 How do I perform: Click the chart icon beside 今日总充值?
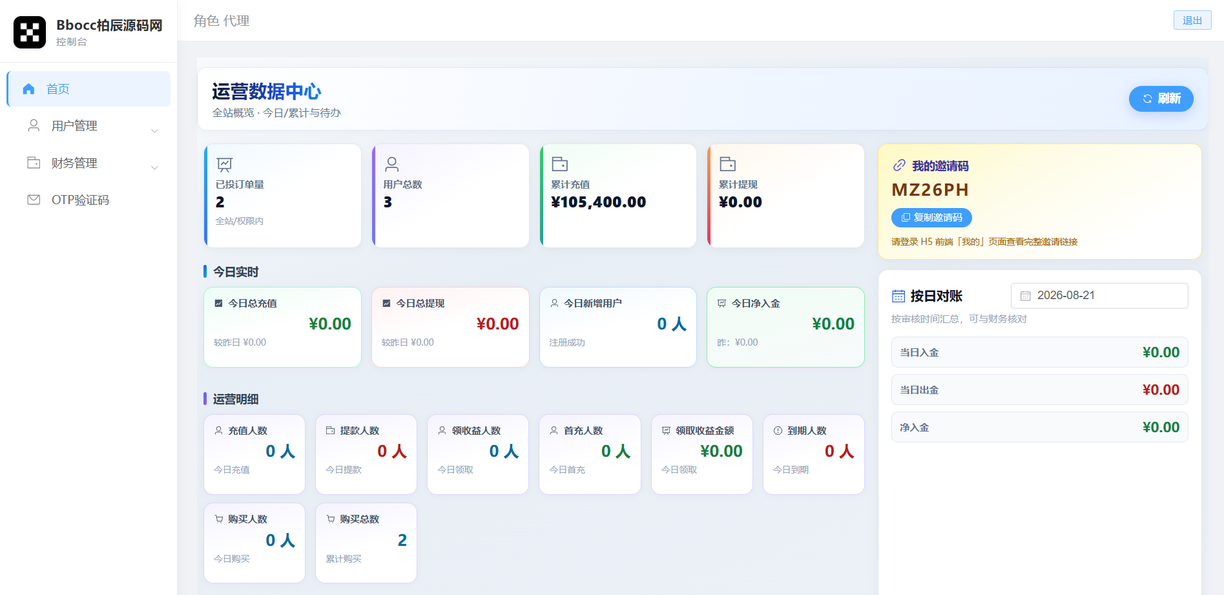(218, 303)
